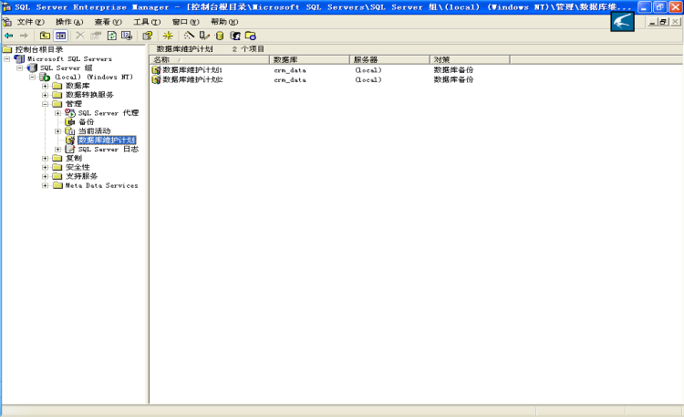Click the app icon left of 文件 menu
This screenshot has height=417, width=684.
point(7,22)
